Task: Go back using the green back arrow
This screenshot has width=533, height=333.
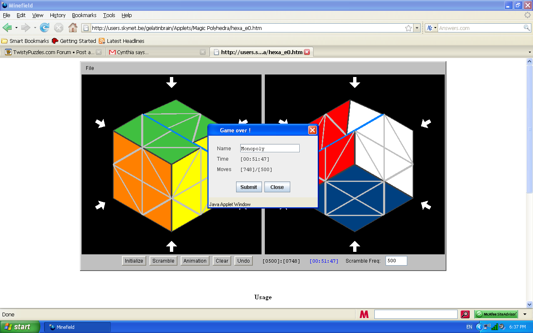Action: (x=7, y=27)
